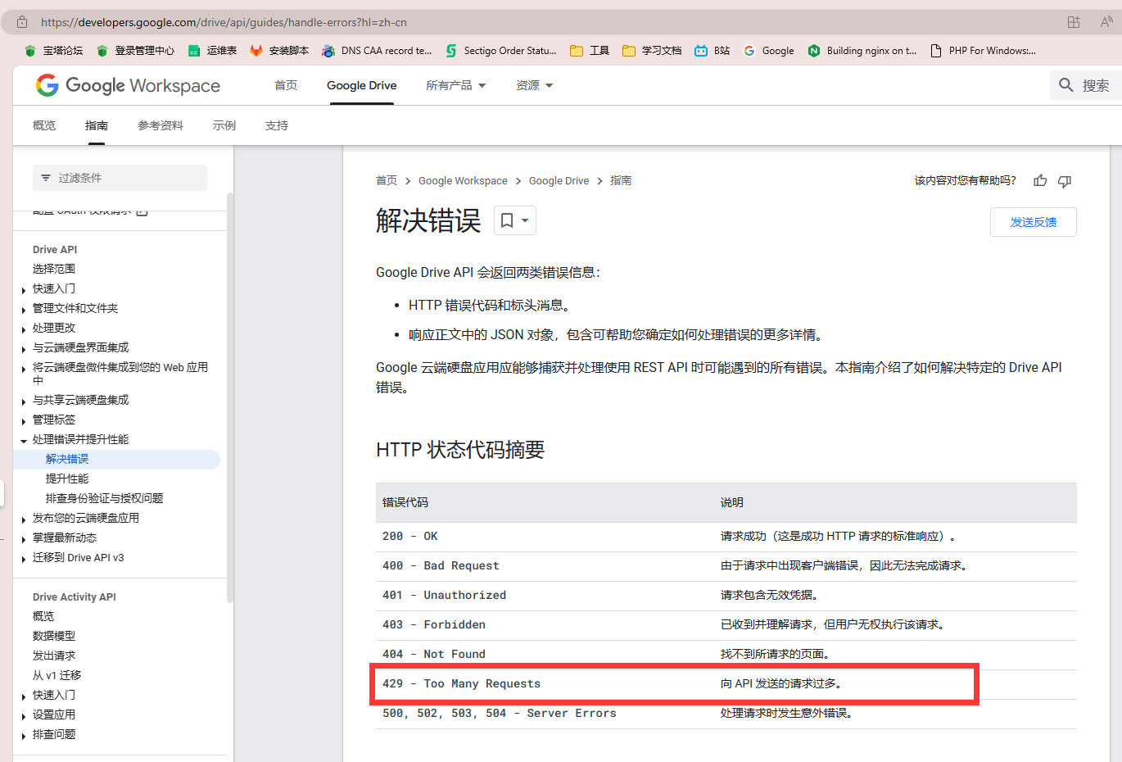
Task: Open the 所有产品 dropdown menu
Action: pos(455,85)
